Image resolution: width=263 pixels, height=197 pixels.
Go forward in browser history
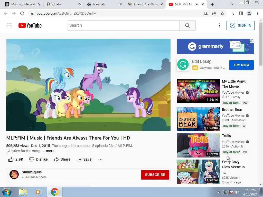(14, 13)
